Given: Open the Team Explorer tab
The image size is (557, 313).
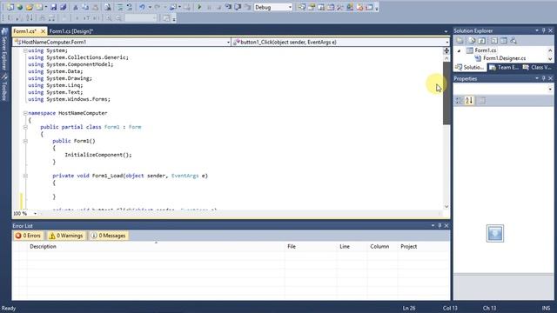Looking at the screenshot, I should [504, 67].
